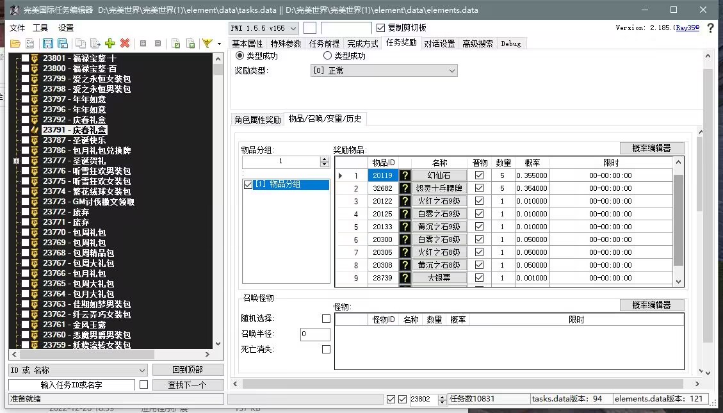This screenshot has height=413, width=723.
Task: Open the 概率编辑器 button above monsters table
Action: [651, 305]
